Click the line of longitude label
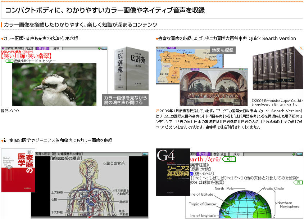The height and width of the screenshot is (223, 304). [x=203, y=216]
